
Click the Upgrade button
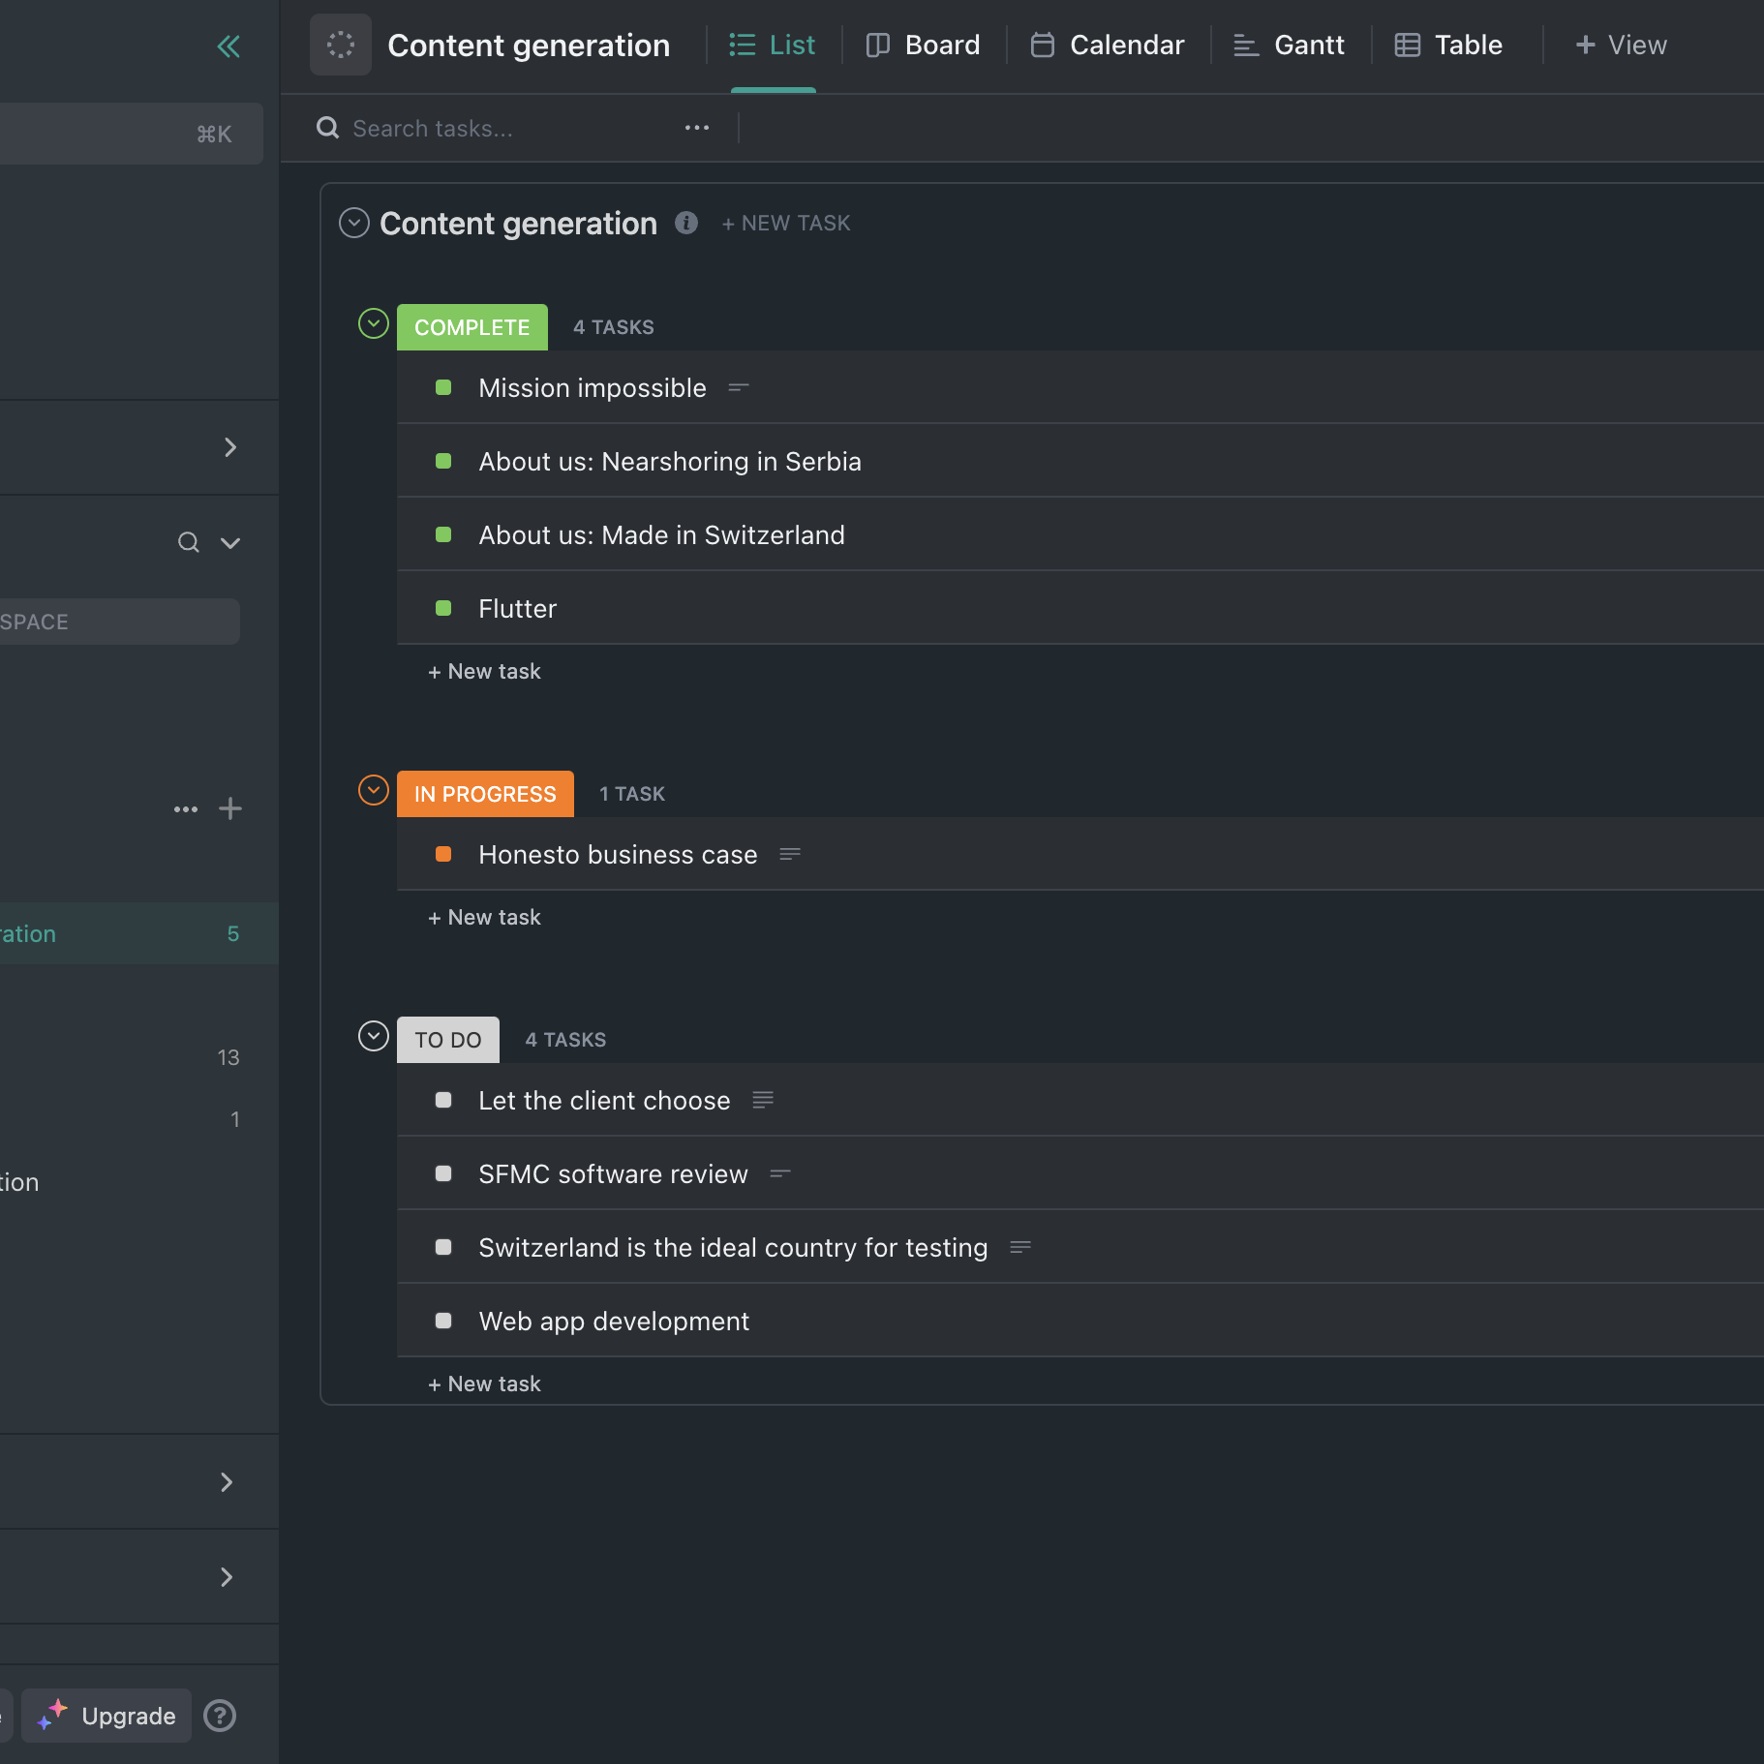point(106,1716)
